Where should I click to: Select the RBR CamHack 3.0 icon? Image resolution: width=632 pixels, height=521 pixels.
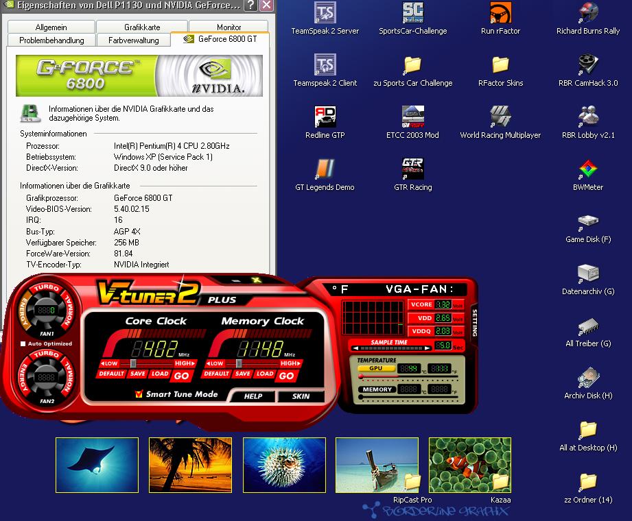click(587, 64)
